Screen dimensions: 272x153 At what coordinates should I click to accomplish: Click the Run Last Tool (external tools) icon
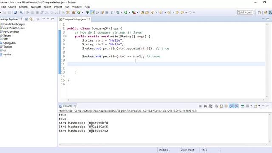tap(133, 12)
